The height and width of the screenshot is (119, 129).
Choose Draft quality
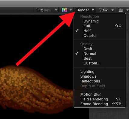pyautogui.click(x=99, y=49)
